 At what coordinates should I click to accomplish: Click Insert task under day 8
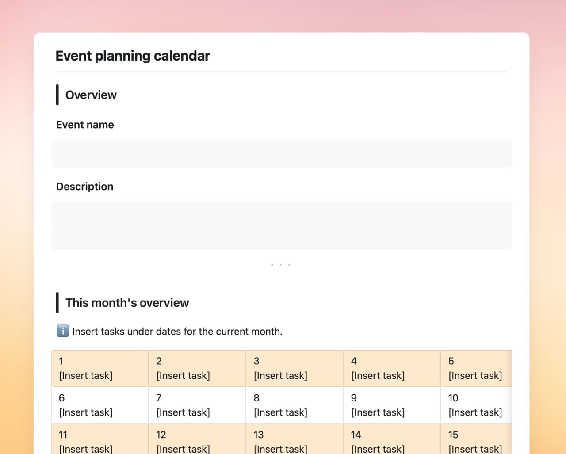pos(280,412)
